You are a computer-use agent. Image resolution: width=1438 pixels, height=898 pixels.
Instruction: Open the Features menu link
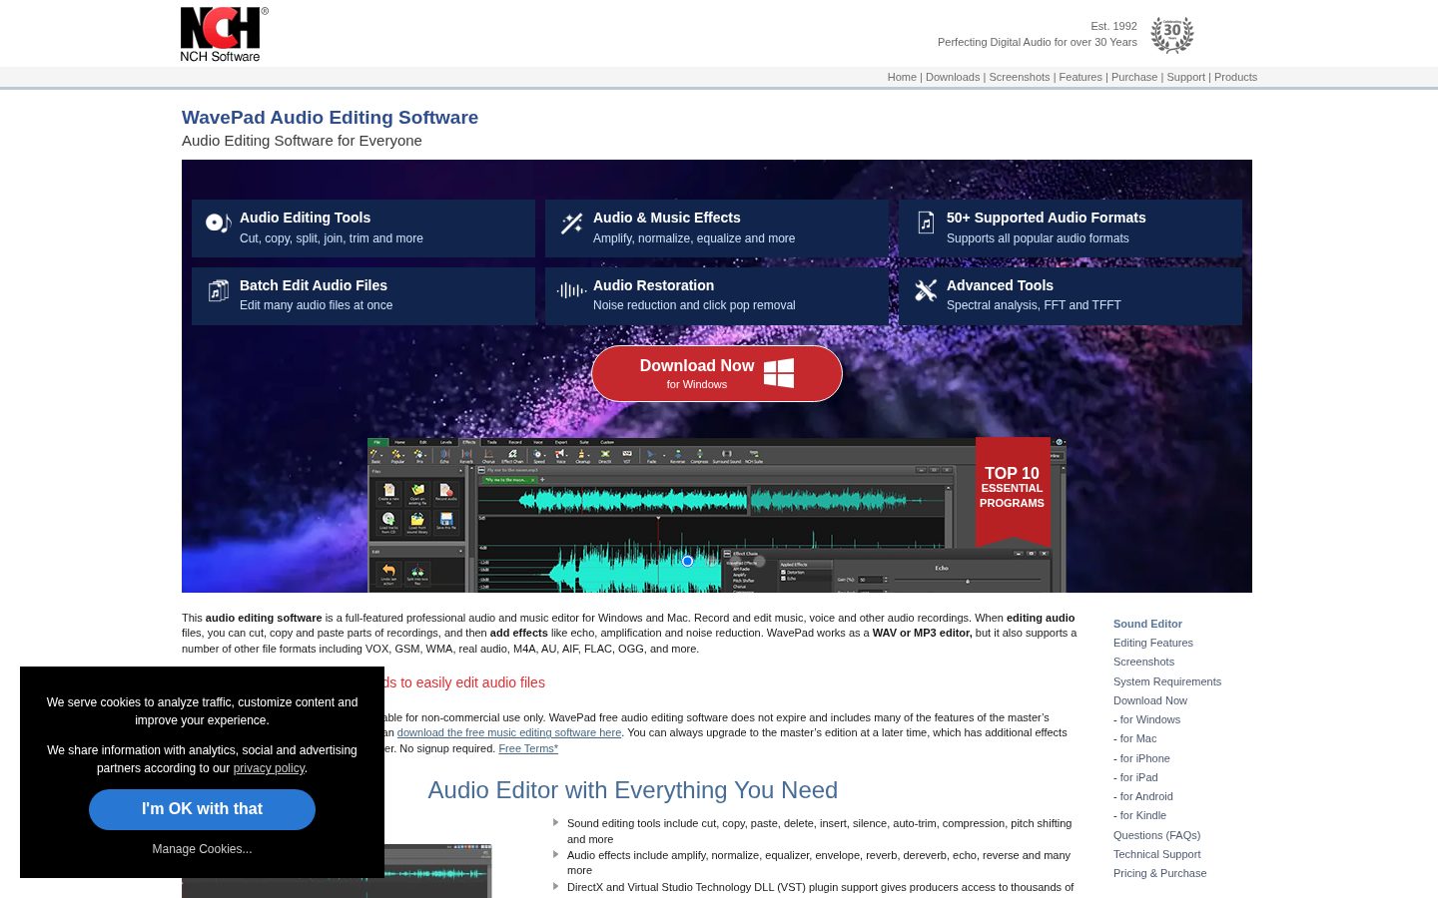[1080, 77]
